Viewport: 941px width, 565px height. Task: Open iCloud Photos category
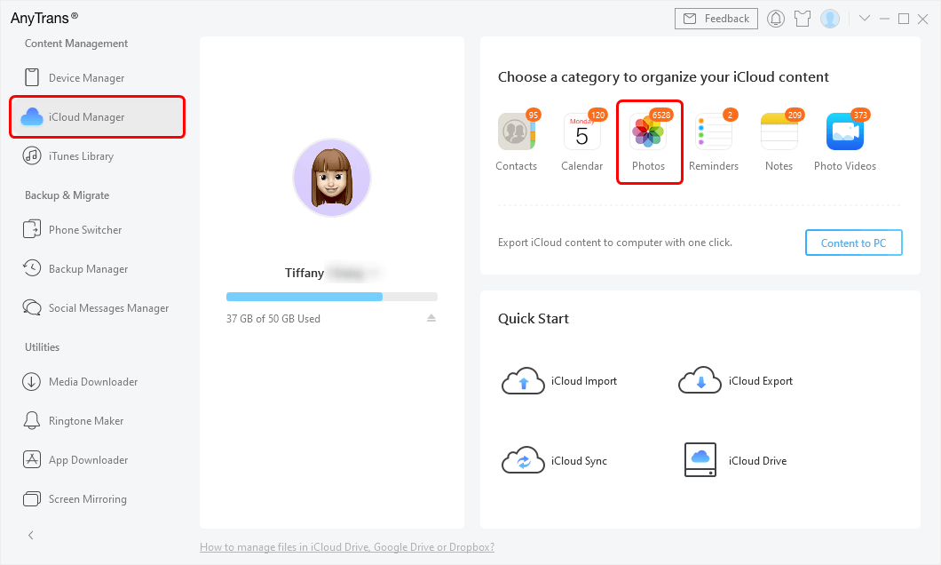(x=649, y=142)
